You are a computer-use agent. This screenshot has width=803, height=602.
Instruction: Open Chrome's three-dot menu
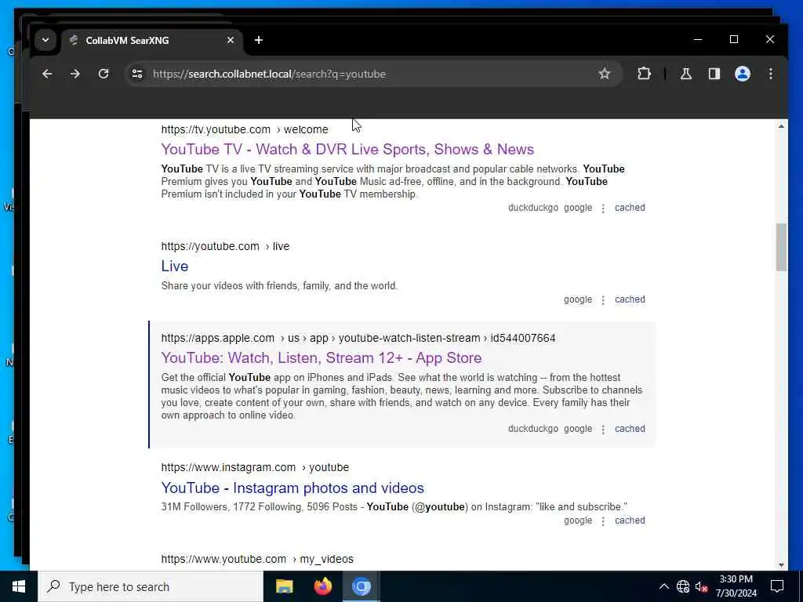coord(771,74)
